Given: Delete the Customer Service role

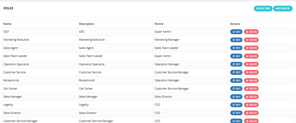Looking at the screenshot, I should (x=251, y=72).
